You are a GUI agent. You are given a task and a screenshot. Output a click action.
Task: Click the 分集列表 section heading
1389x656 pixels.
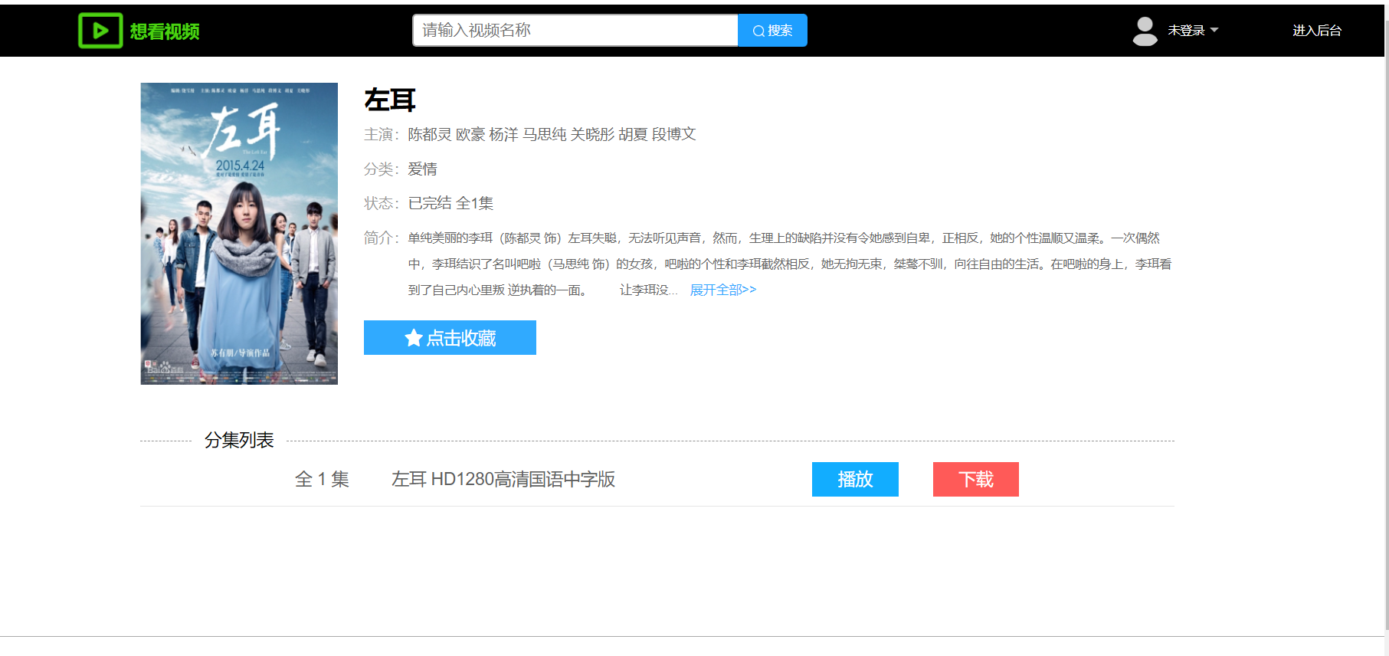pyautogui.click(x=239, y=440)
